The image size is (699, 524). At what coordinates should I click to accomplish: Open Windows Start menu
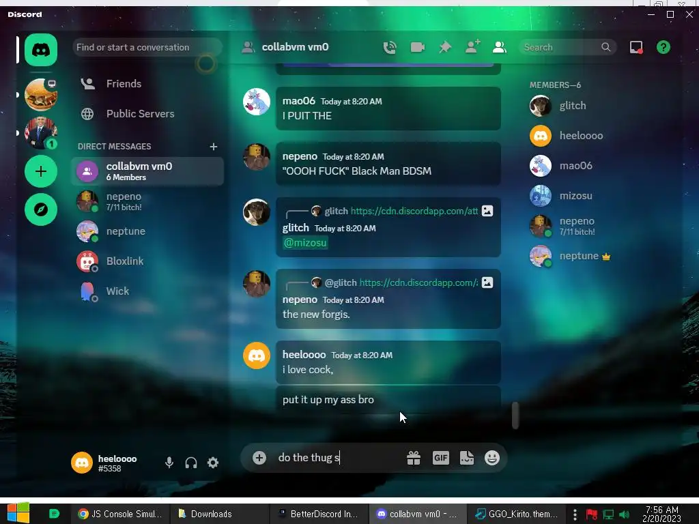(x=18, y=513)
